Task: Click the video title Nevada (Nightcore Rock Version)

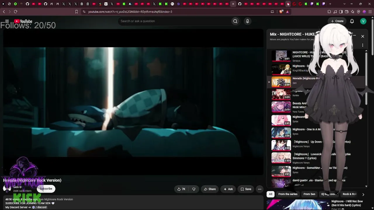Action: click(32, 180)
